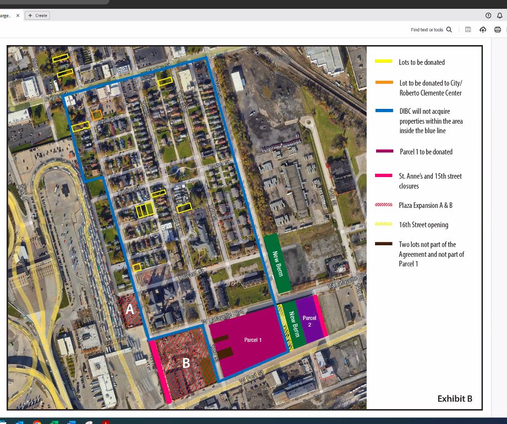Click 'Two lots not part of the' legend text

pos(427,245)
